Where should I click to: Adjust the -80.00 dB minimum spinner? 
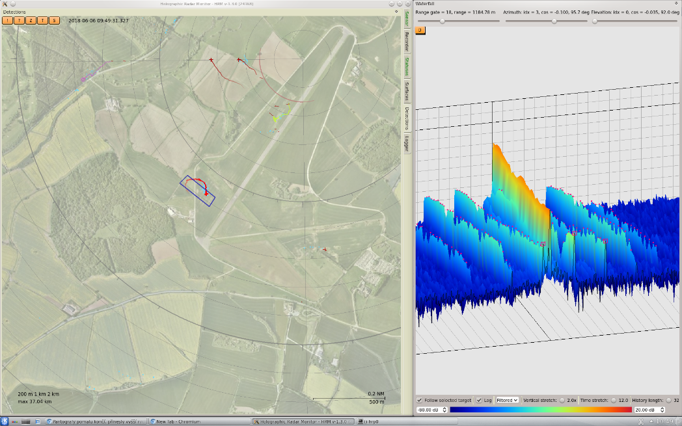431,410
